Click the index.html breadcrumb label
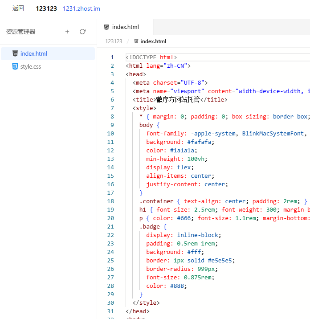This screenshot has width=310, height=319. pyautogui.click(x=153, y=41)
